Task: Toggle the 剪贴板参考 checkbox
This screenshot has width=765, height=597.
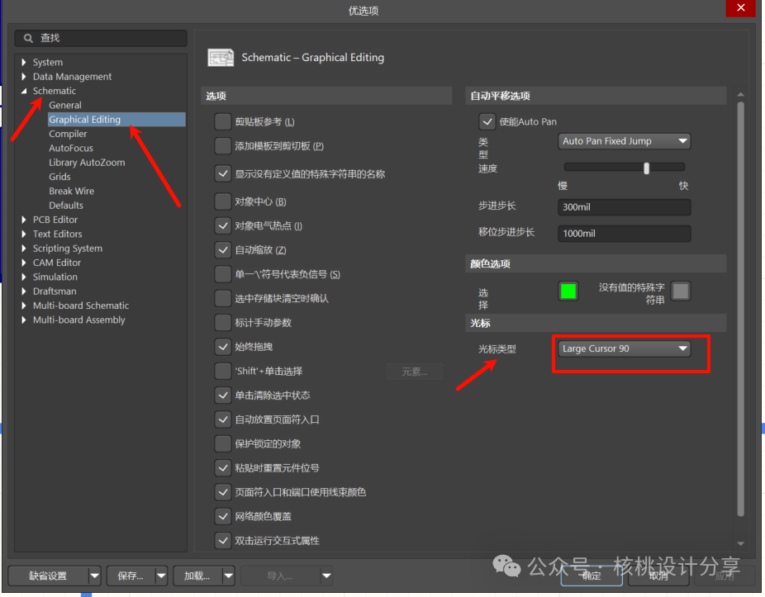Action: (222, 122)
